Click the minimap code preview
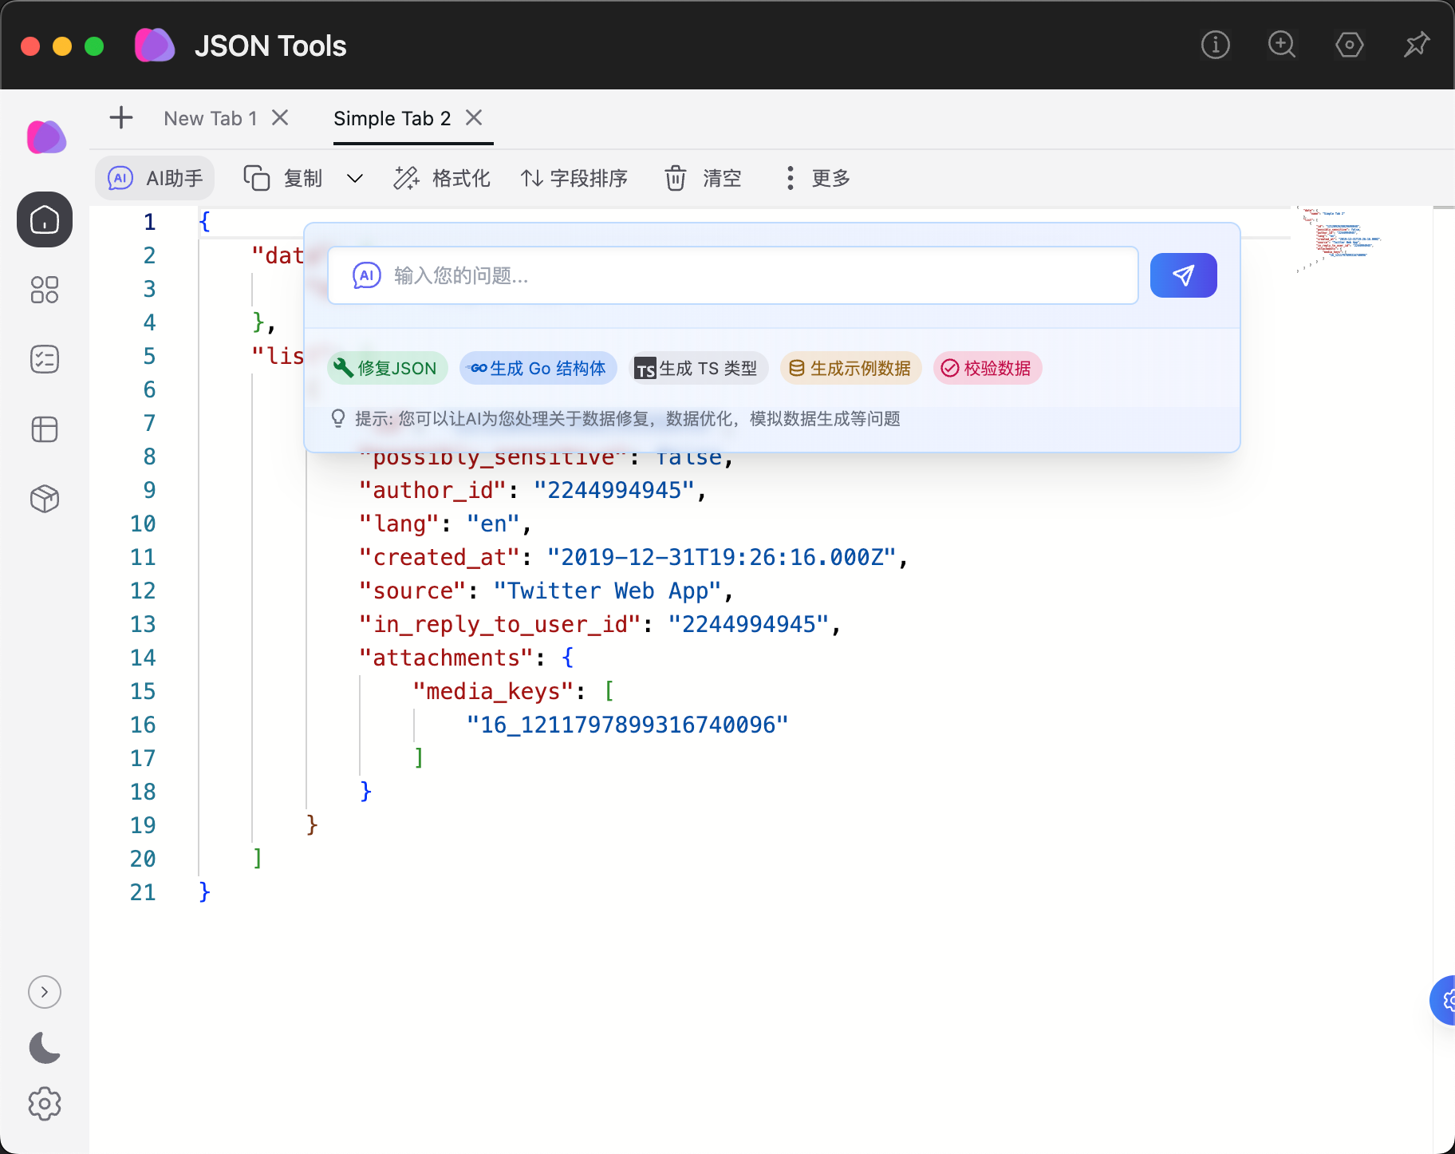Image resolution: width=1455 pixels, height=1154 pixels. tap(1339, 239)
